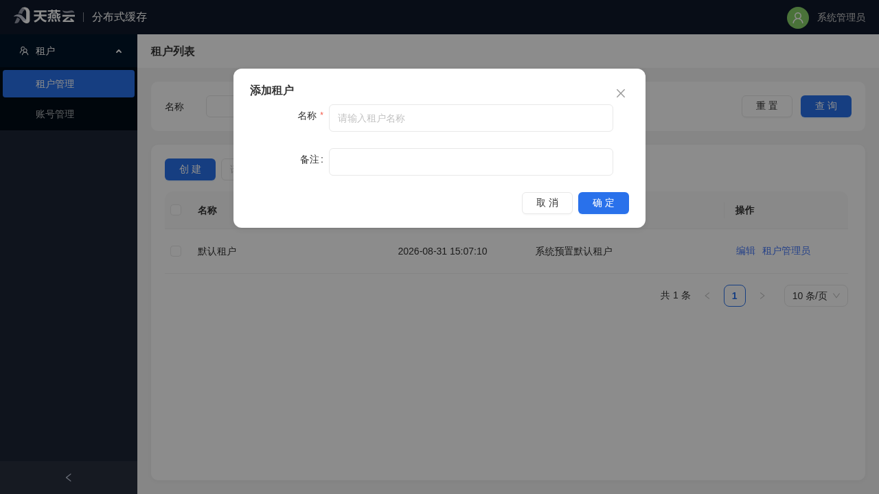The width and height of the screenshot is (879, 494).
Task: Click the 编辑 link for 默认租户
Action: 746,251
